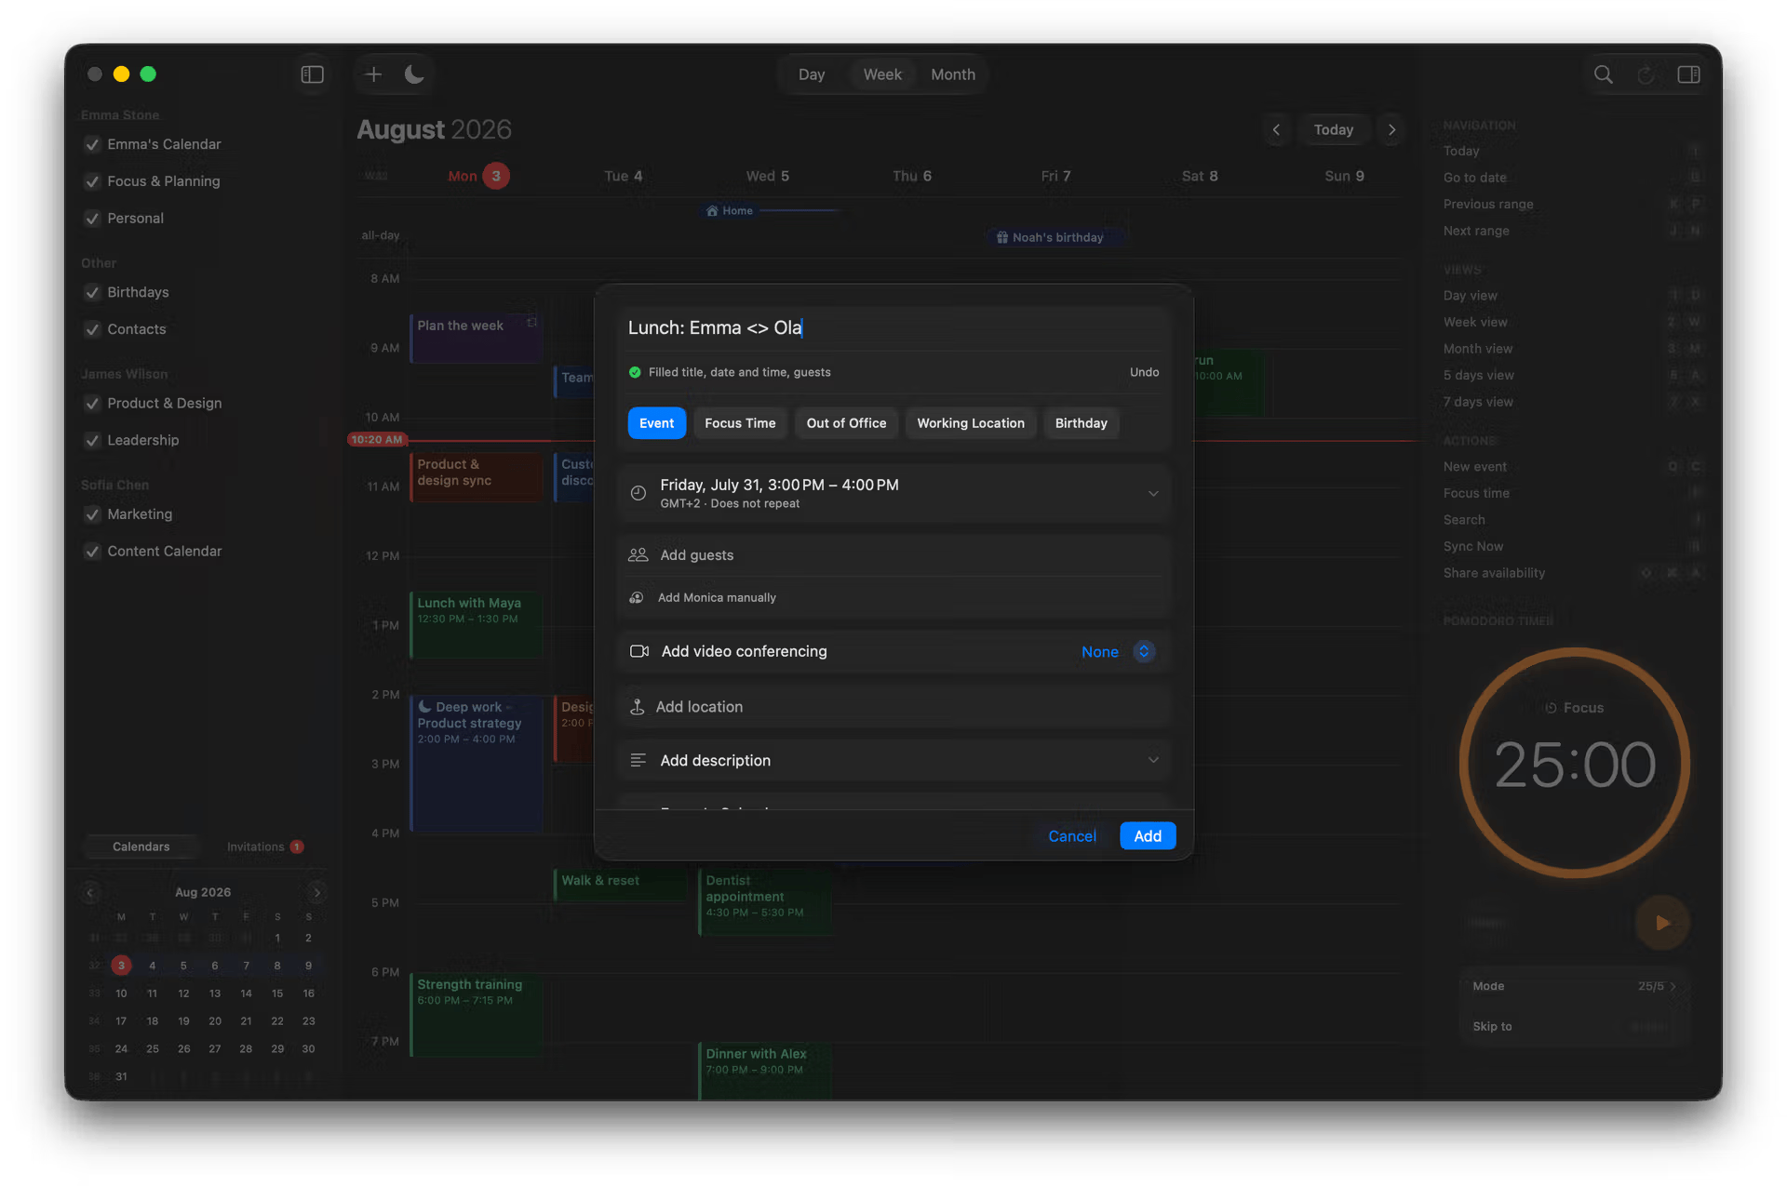The width and height of the screenshot is (1787, 1186).
Task: Select Focus Time event type
Action: [x=740, y=423]
